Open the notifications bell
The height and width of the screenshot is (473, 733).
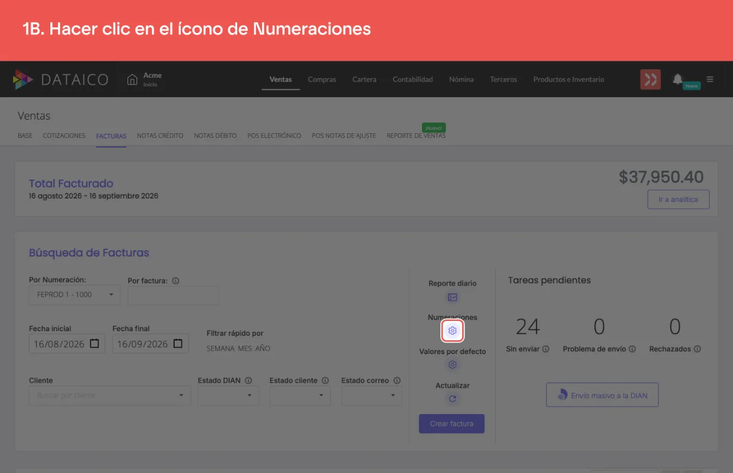(x=678, y=79)
